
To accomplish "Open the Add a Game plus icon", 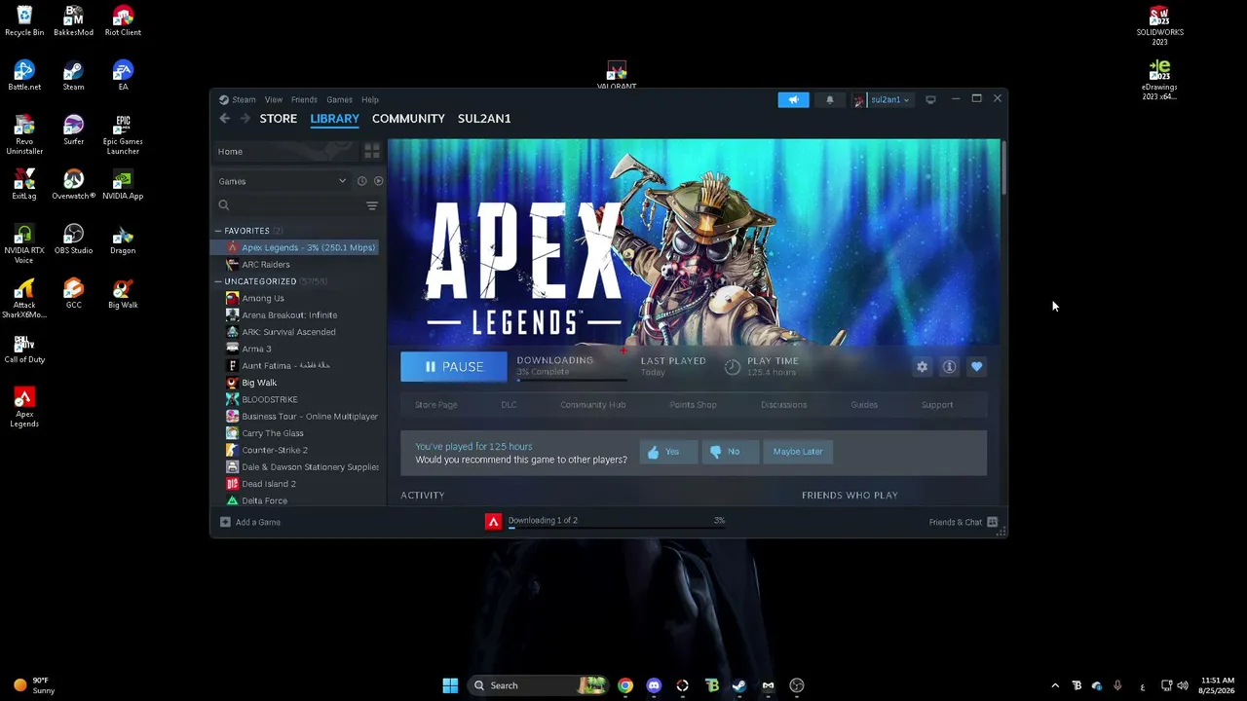I will (225, 522).
